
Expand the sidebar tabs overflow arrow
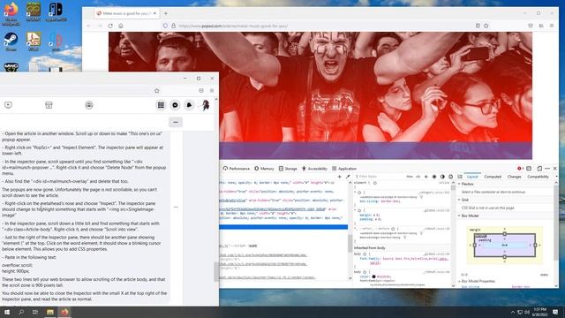point(556,177)
